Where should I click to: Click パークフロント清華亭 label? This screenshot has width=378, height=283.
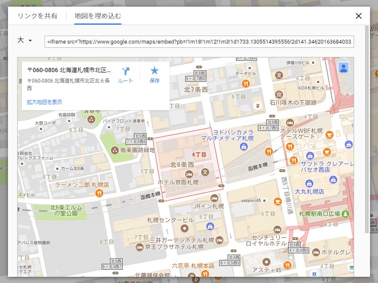(124, 121)
